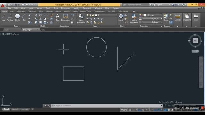Click the keyword search field
205x115 pixels.
click(x=135, y=5)
